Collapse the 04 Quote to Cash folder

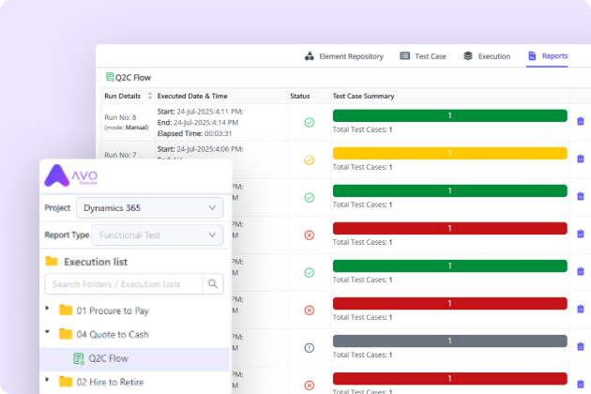(x=48, y=333)
